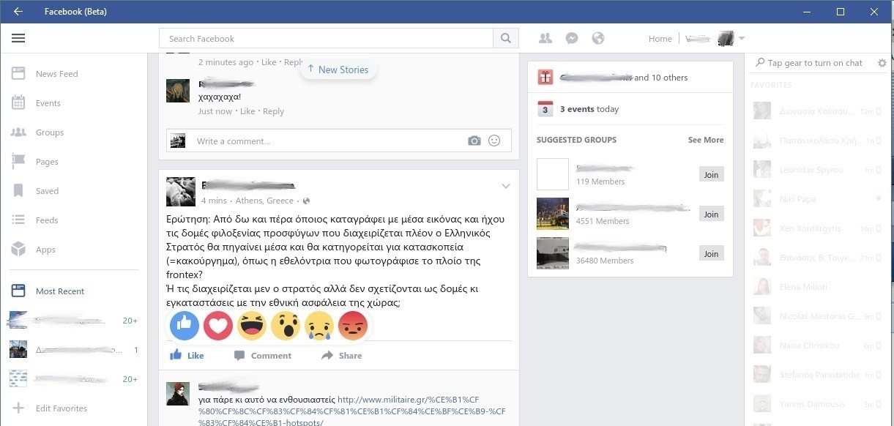This screenshot has width=894, height=426.
Task: Open the and 10 others birthdays
Action: 661,78
